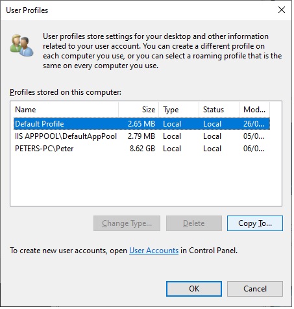Viewport: 294px width, 309px height.
Task: Click the "Profiles stored on this computer:" label
Action: (x=66, y=93)
